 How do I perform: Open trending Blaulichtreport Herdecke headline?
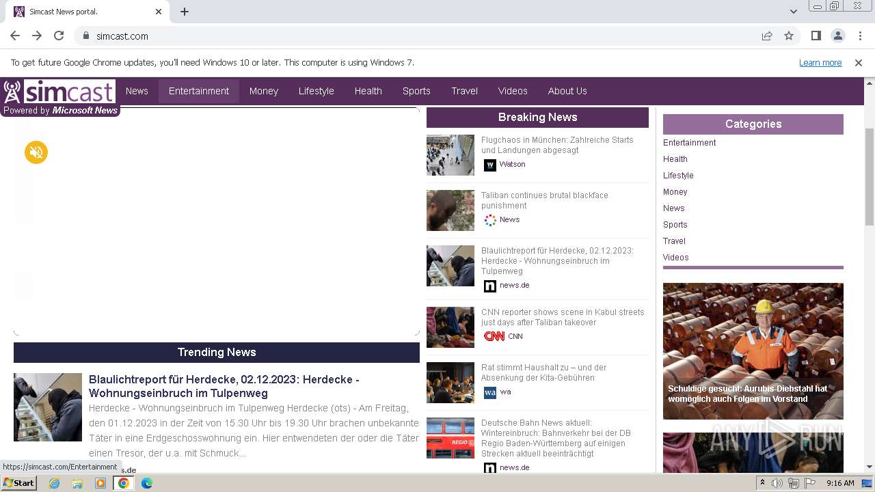tap(224, 386)
